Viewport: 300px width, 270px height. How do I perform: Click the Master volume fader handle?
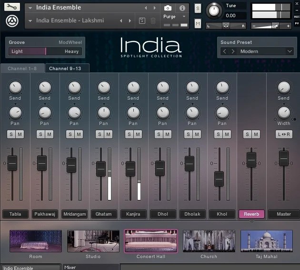tap(284, 158)
